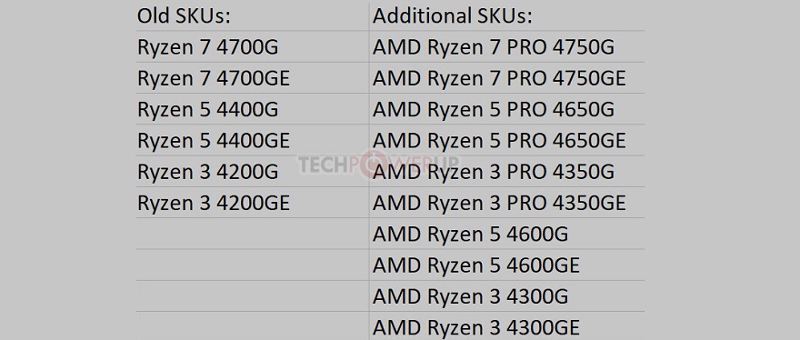Click the Ryzen 3 4200GE cell
The image size is (800, 340).
click(252, 203)
